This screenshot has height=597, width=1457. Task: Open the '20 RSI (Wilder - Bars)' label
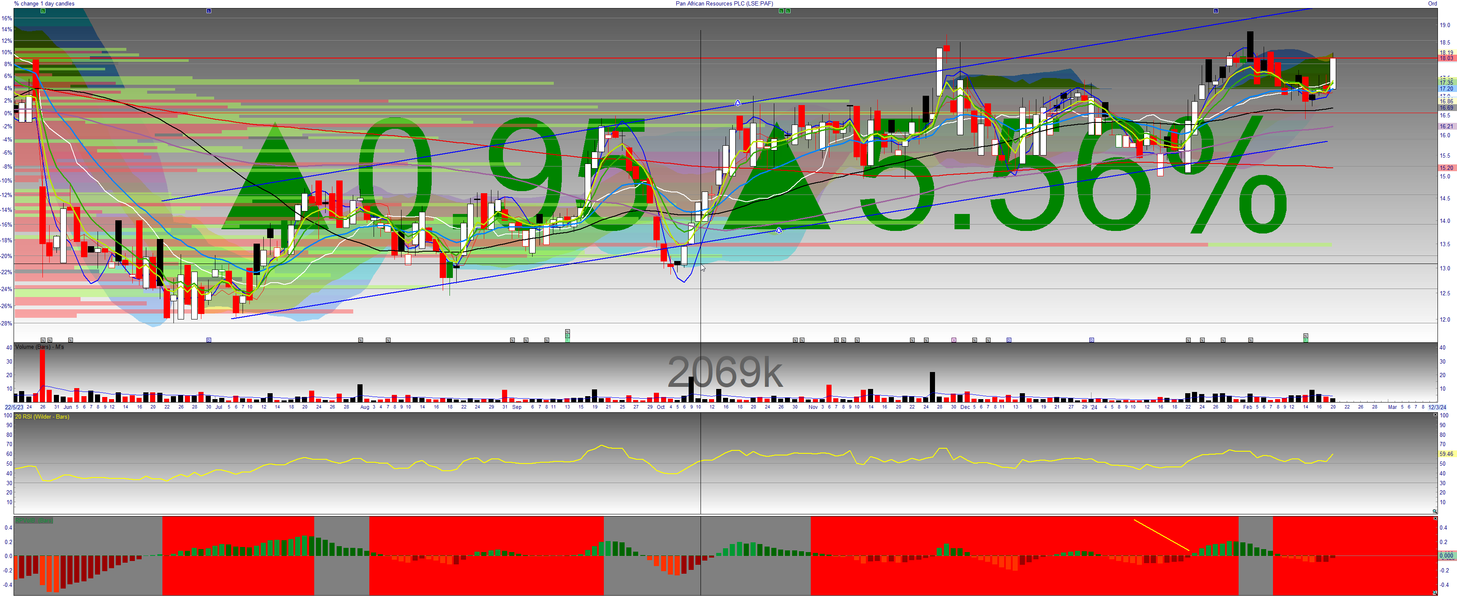42,417
